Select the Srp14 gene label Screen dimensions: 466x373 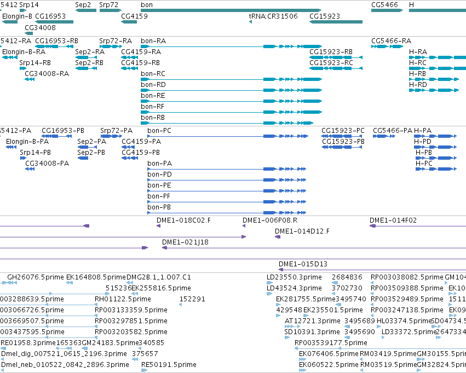(x=29, y=5)
